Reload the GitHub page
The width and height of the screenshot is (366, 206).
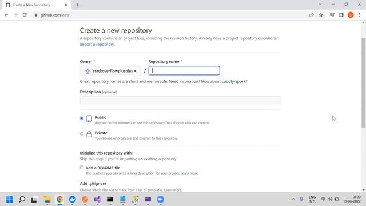click(25, 15)
